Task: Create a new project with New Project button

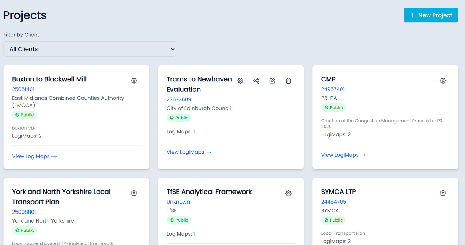Action: coord(431,15)
